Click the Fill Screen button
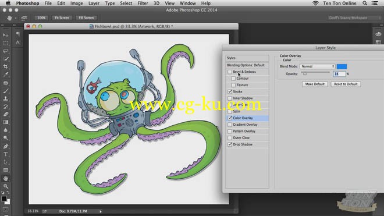This screenshot has width=384, height=216. pos(86,18)
